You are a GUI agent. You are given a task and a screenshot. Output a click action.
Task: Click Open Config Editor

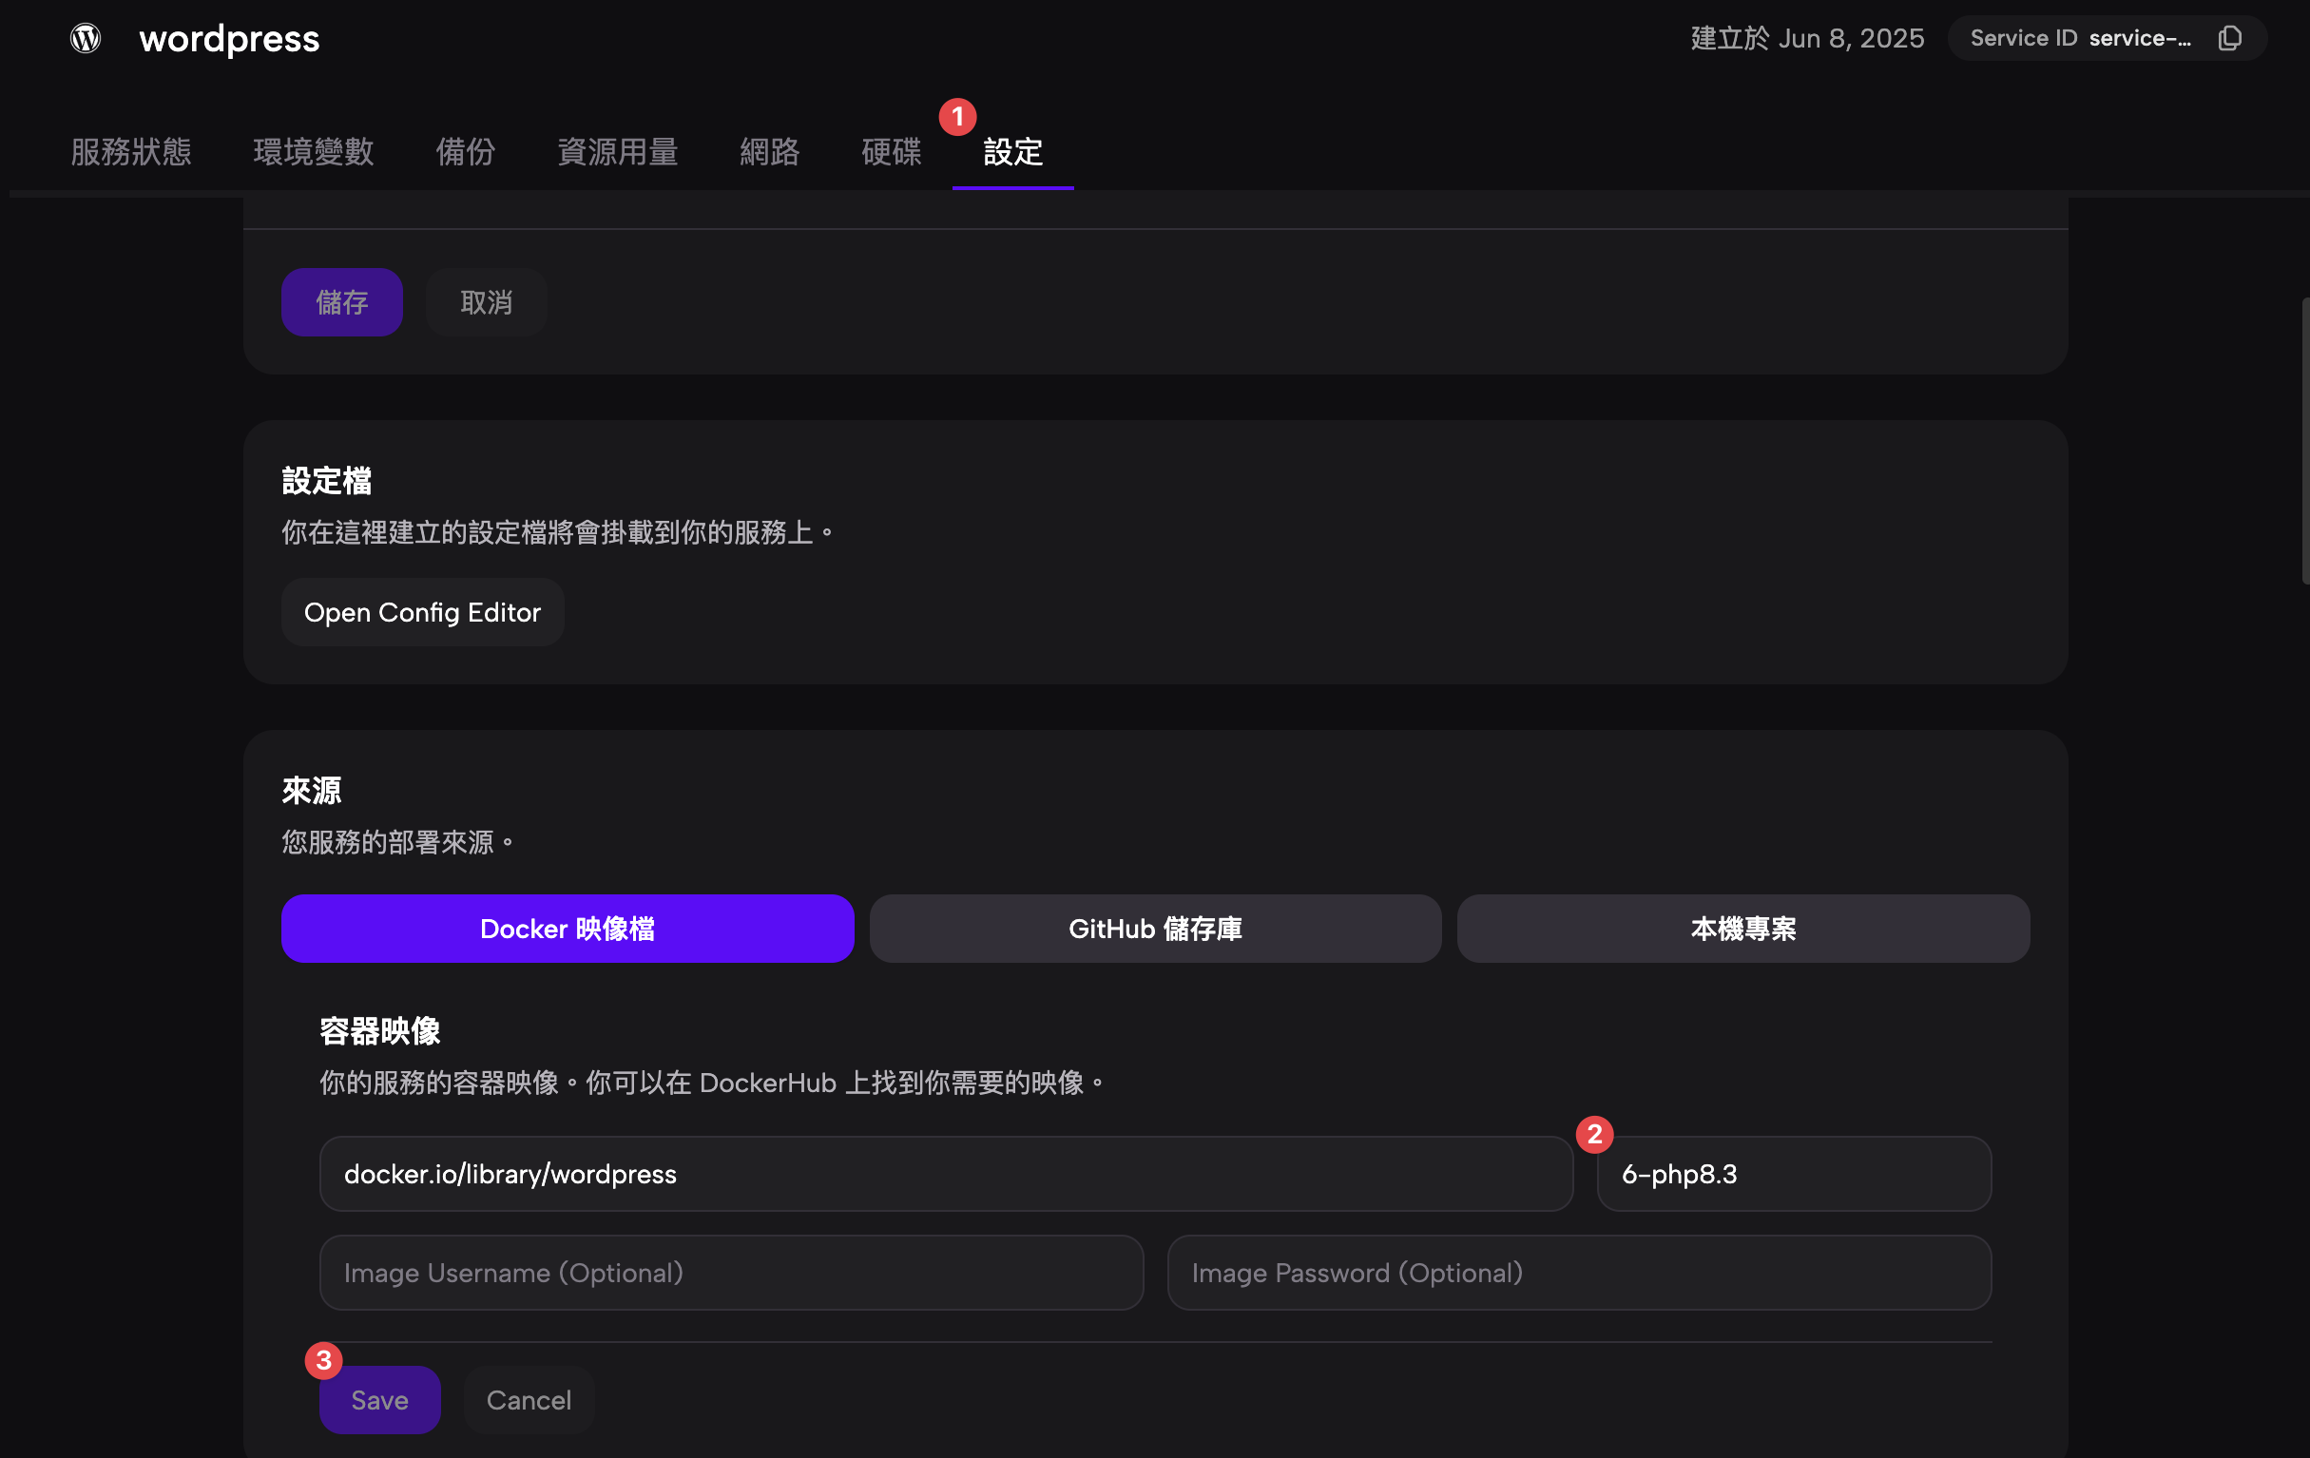(x=422, y=611)
